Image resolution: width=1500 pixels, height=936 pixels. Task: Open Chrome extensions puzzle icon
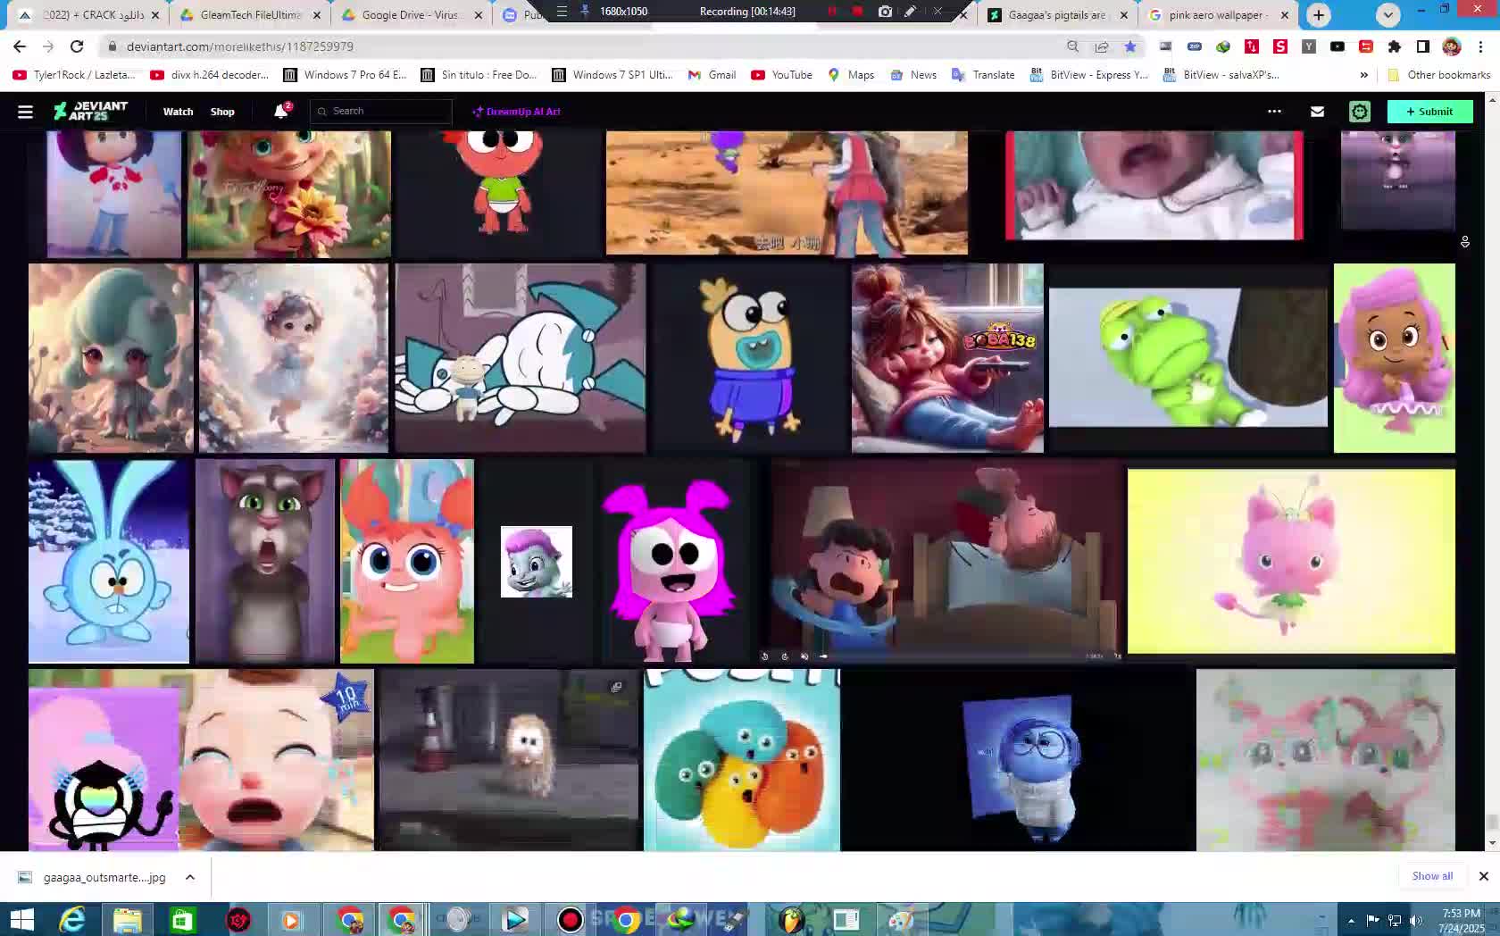click(x=1395, y=46)
